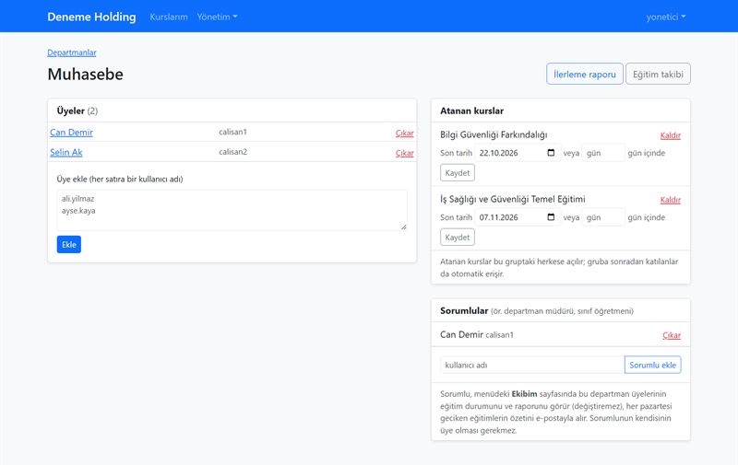Image resolution: width=738 pixels, height=465 pixels.
Task: Click the Sorumlu ekle button
Action: point(653,365)
